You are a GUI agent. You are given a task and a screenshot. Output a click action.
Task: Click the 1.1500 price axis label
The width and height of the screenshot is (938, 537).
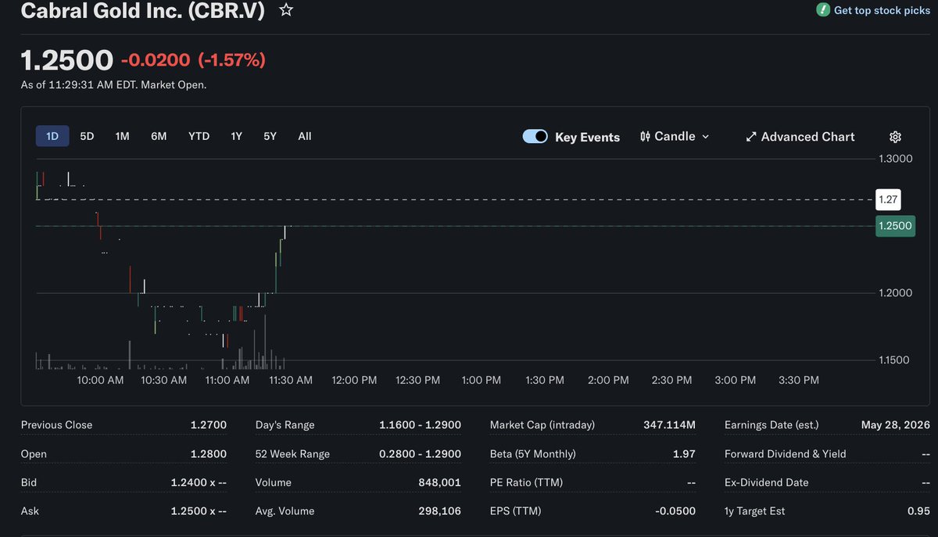[x=896, y=360]
